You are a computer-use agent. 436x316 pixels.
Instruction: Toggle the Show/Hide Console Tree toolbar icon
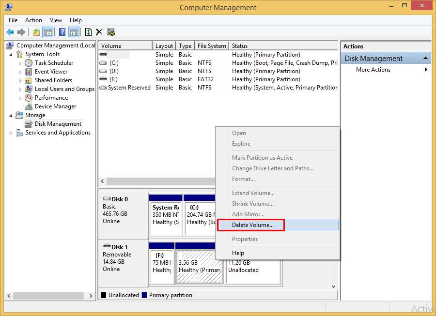click(48, 32)
